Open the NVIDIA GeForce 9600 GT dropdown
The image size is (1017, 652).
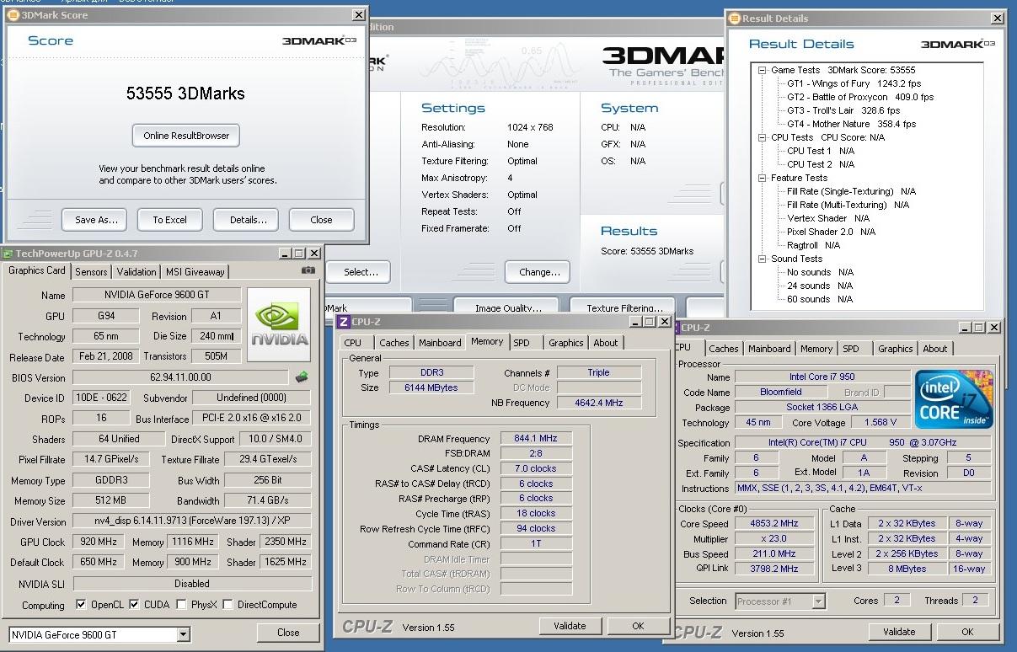(183, 634)
